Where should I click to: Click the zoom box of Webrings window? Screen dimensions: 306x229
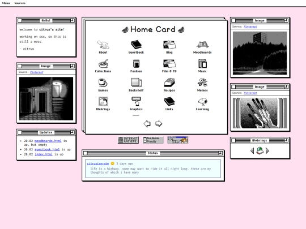(x=286, y=140)
